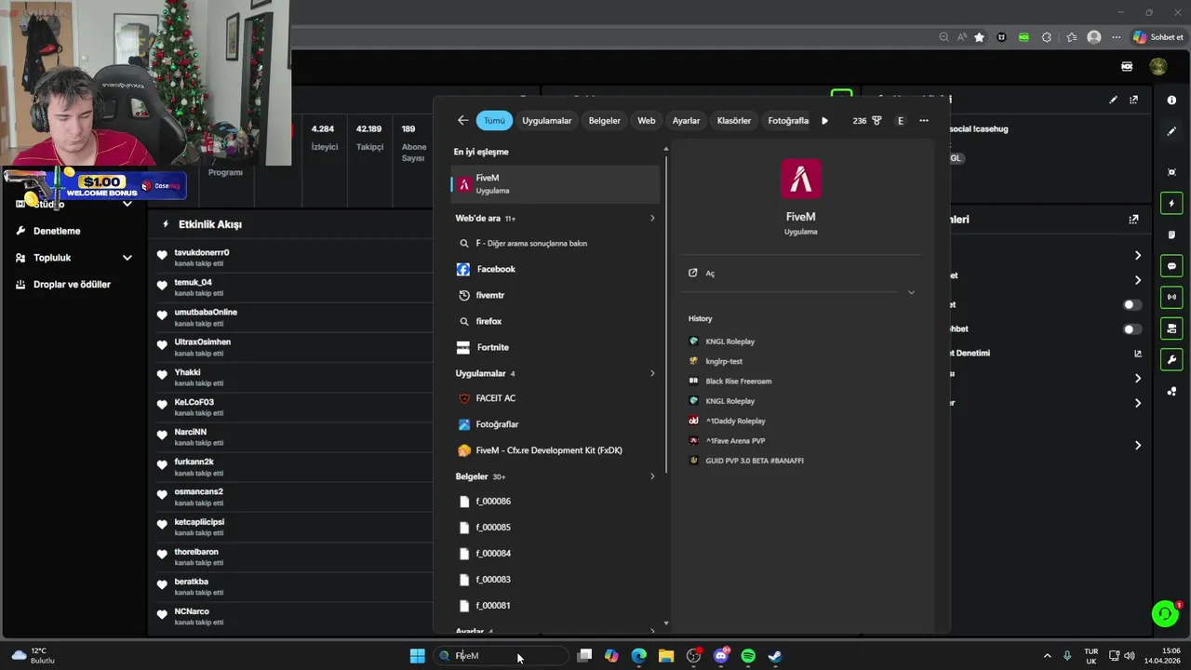Show hidden system tray icons
This screenshot has height=670, width=1191.
coord(1047,656)
